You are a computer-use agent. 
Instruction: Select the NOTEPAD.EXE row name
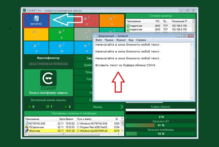click(37, 123)
